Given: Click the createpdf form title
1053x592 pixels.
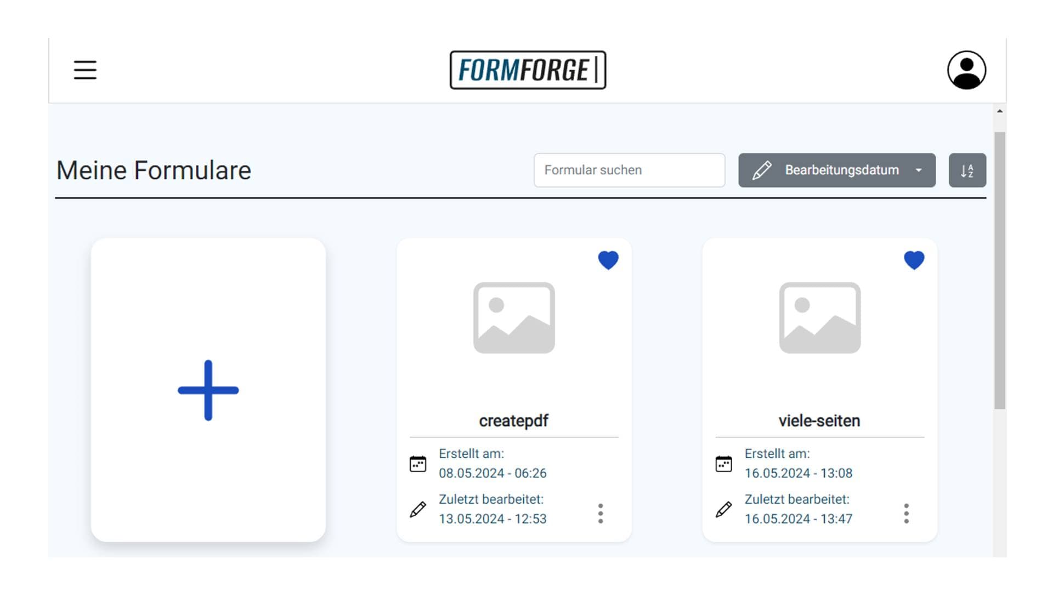Looking at the screenshot, I should [x=514, y=421].
